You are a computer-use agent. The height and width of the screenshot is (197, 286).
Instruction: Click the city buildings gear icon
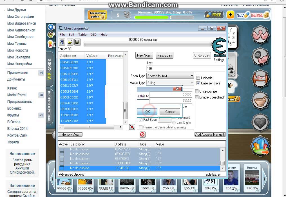260,146
